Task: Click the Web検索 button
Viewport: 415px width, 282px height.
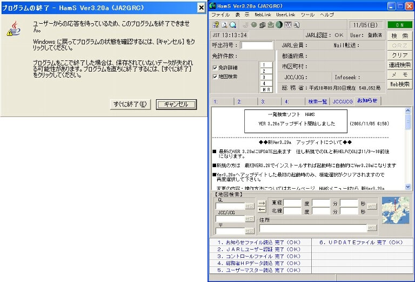Action: [x=400, y=85]
